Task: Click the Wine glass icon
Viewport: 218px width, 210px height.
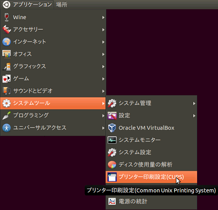Action: click(7, 18)
